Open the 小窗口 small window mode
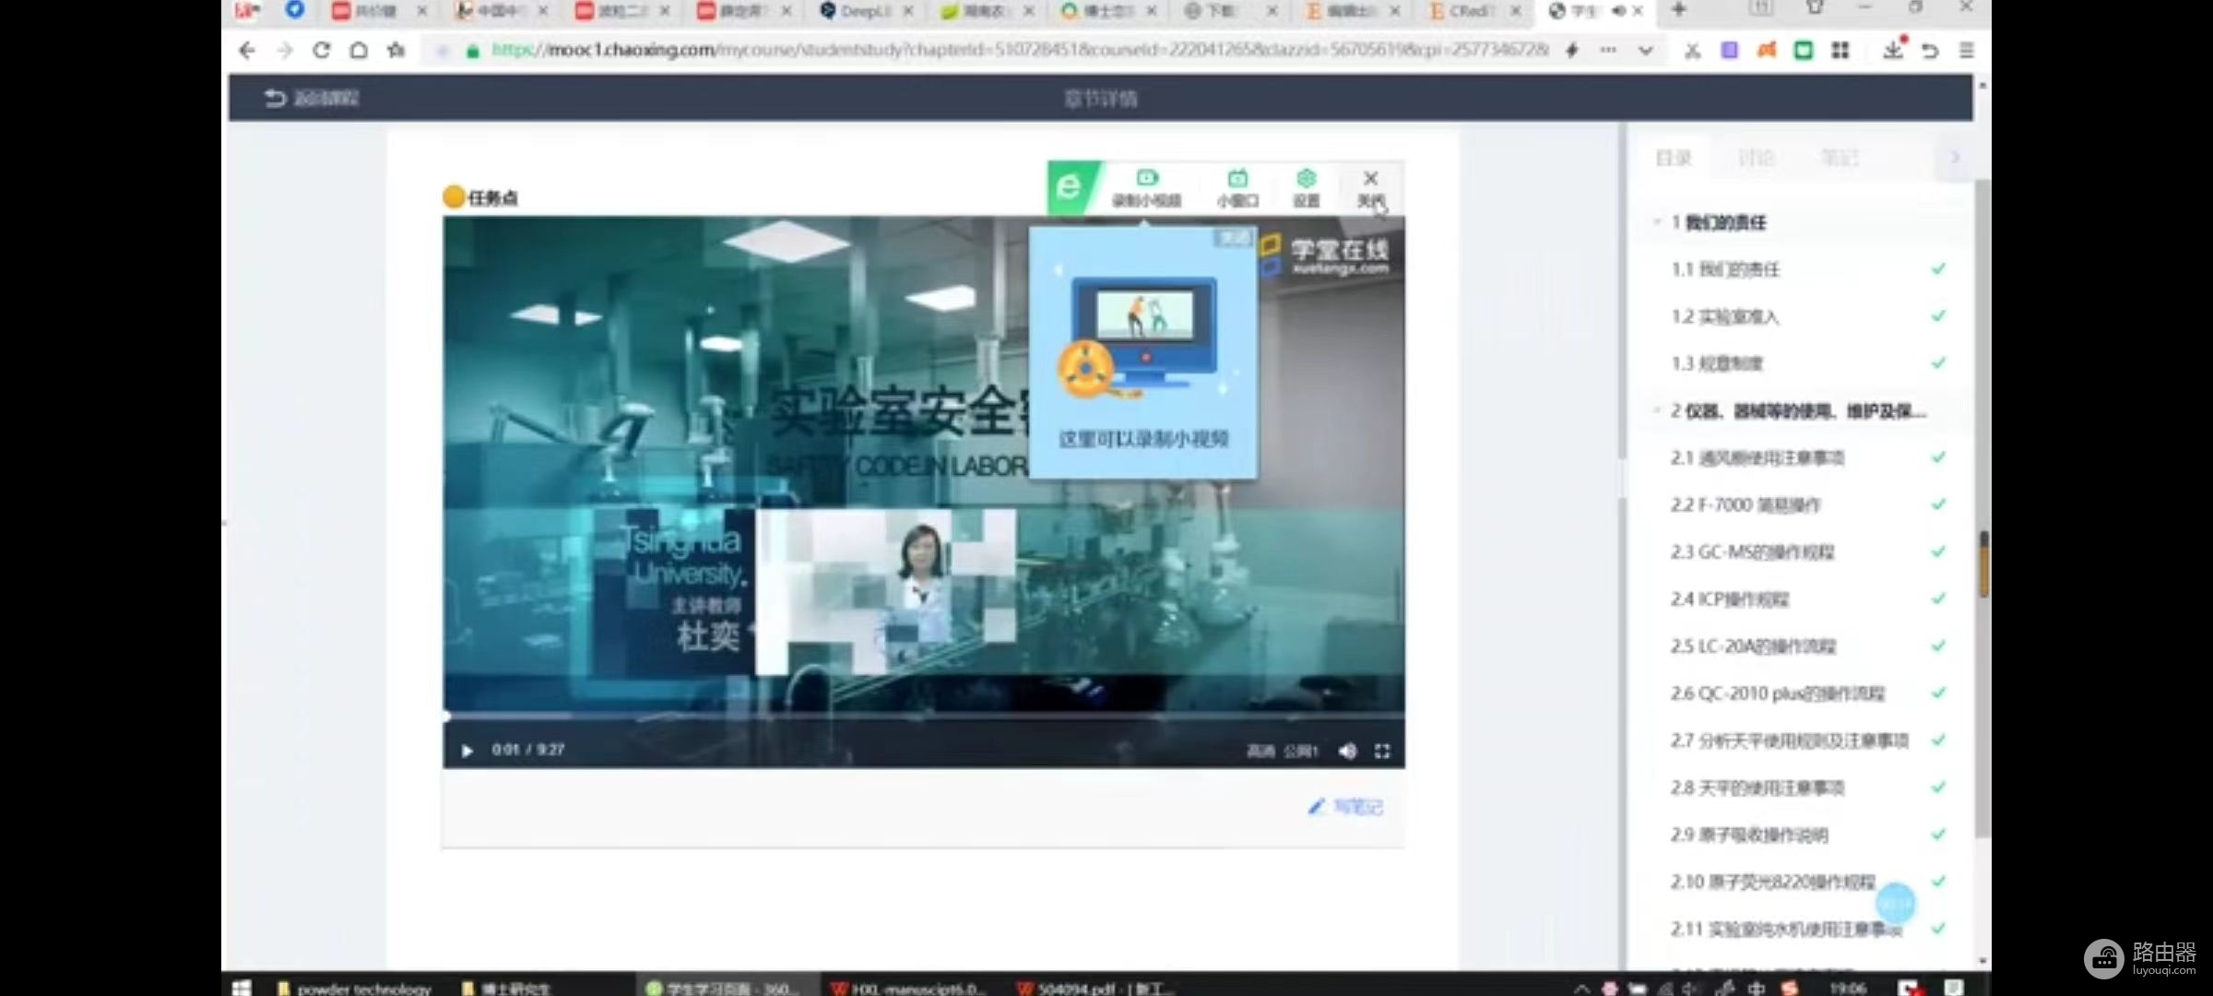The image size is (2213, 996). point(1237,188)
